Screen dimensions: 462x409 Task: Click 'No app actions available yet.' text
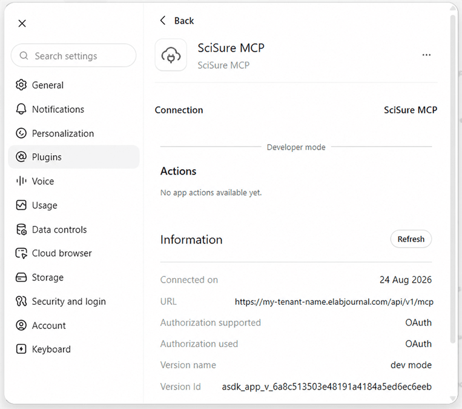pyautogui.click(x=211, y=193)
